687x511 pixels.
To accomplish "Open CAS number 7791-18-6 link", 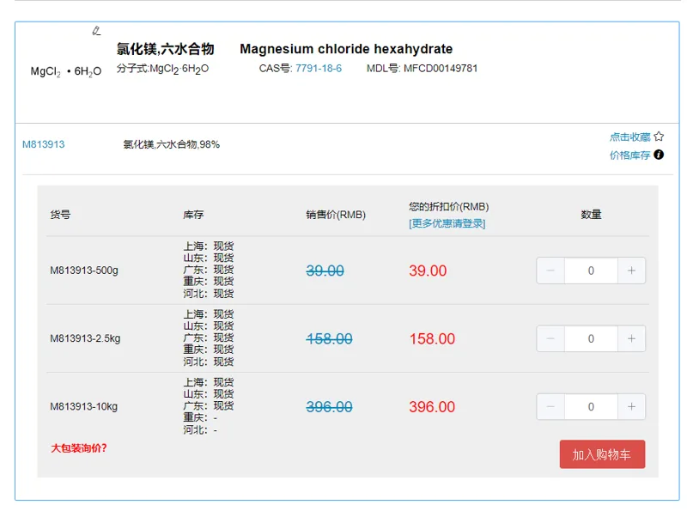I will (319, 69).
